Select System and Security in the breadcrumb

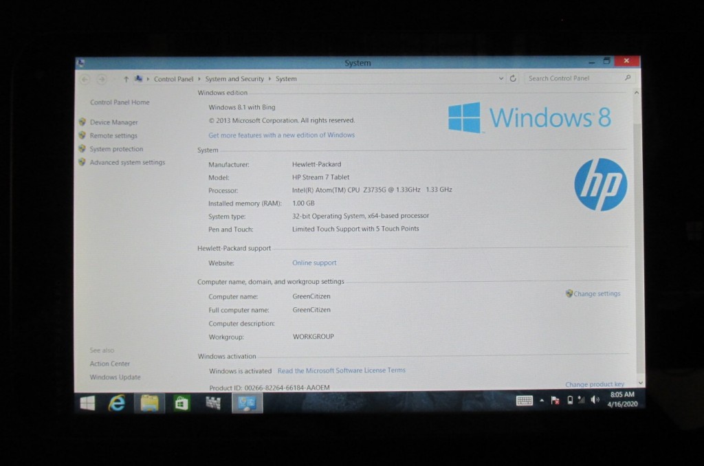[x=234, y=79]
